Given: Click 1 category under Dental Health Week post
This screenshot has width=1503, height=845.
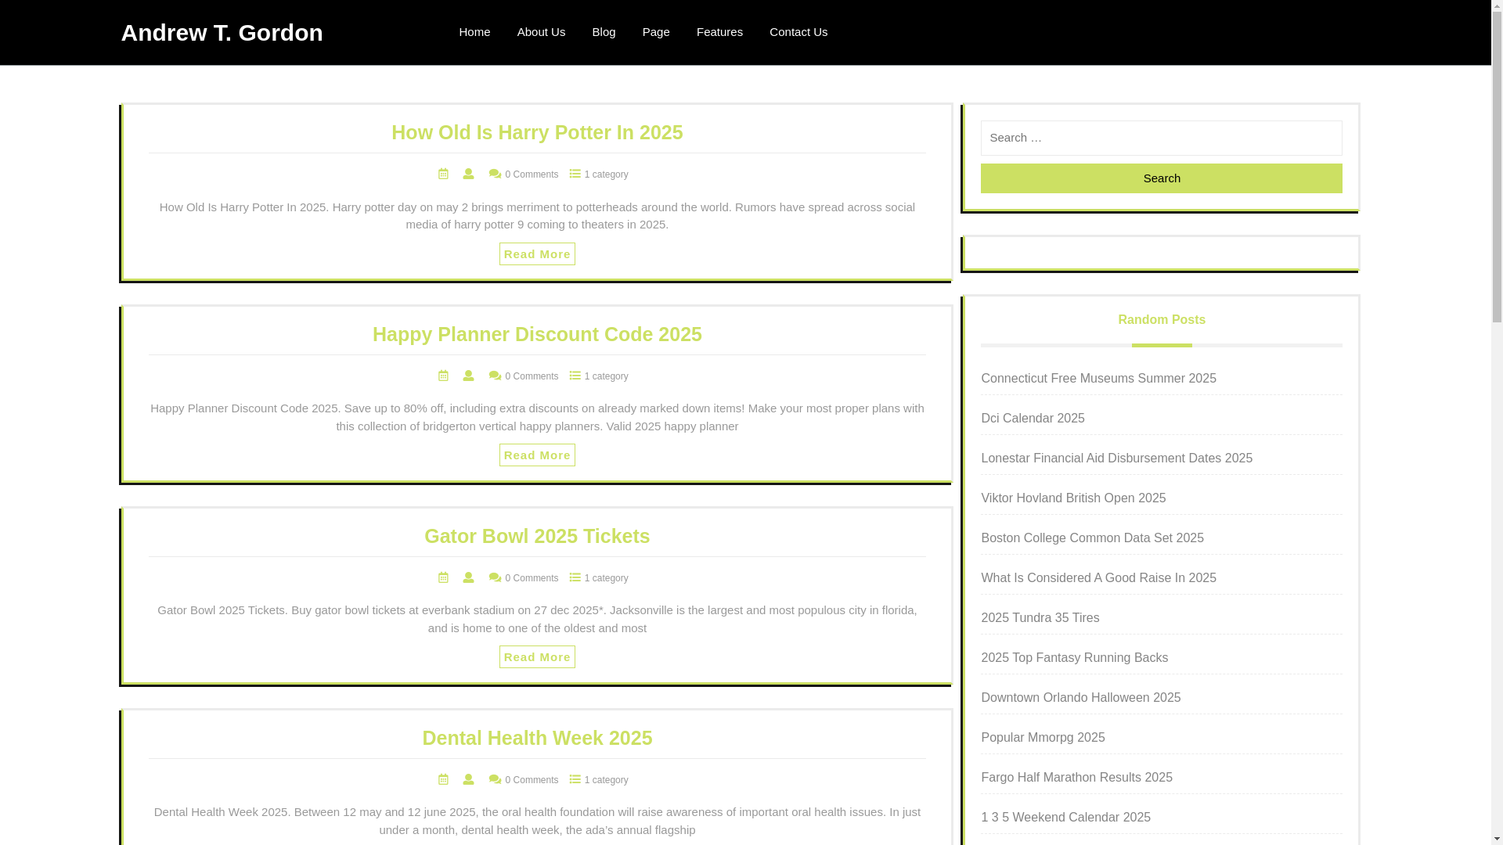Looking at the screenshot, I should 606,780.
